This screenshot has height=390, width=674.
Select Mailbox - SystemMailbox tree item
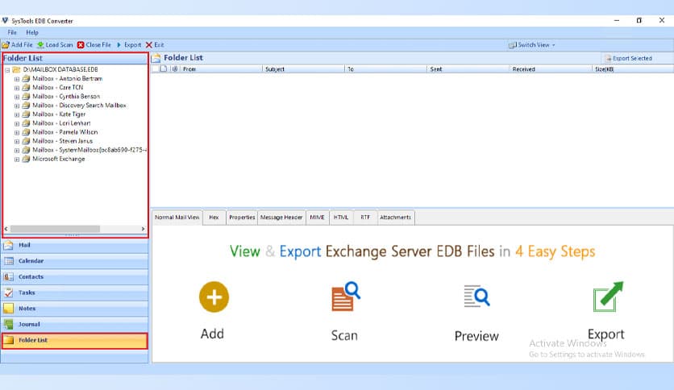coord(89,150)
